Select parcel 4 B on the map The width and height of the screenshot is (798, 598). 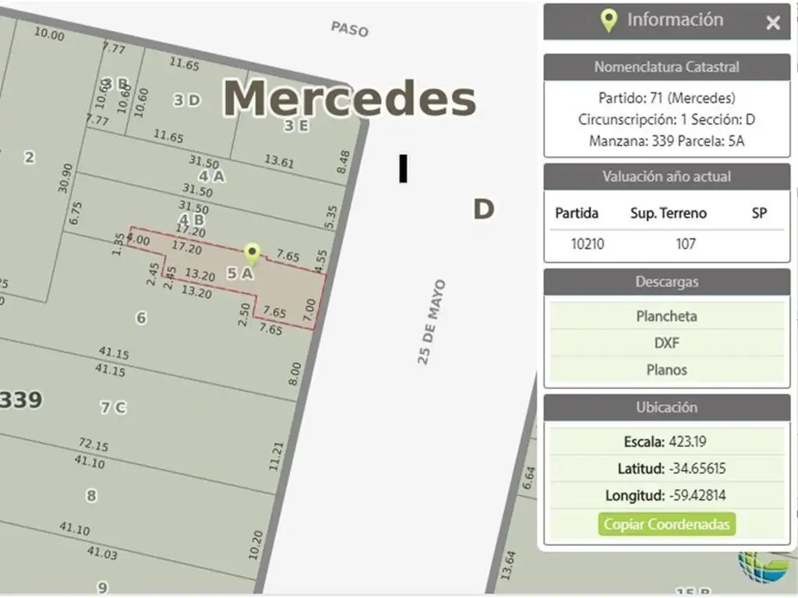click(192, 220)
